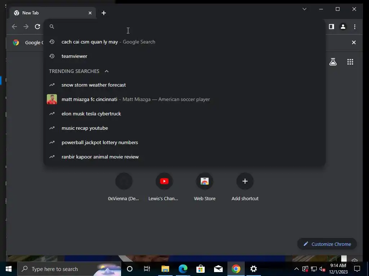Choose 'matt miazga fc cincinnati' suggestion
Image resolution: width=369 pixels, height=276 pixels.
[184, 99]
